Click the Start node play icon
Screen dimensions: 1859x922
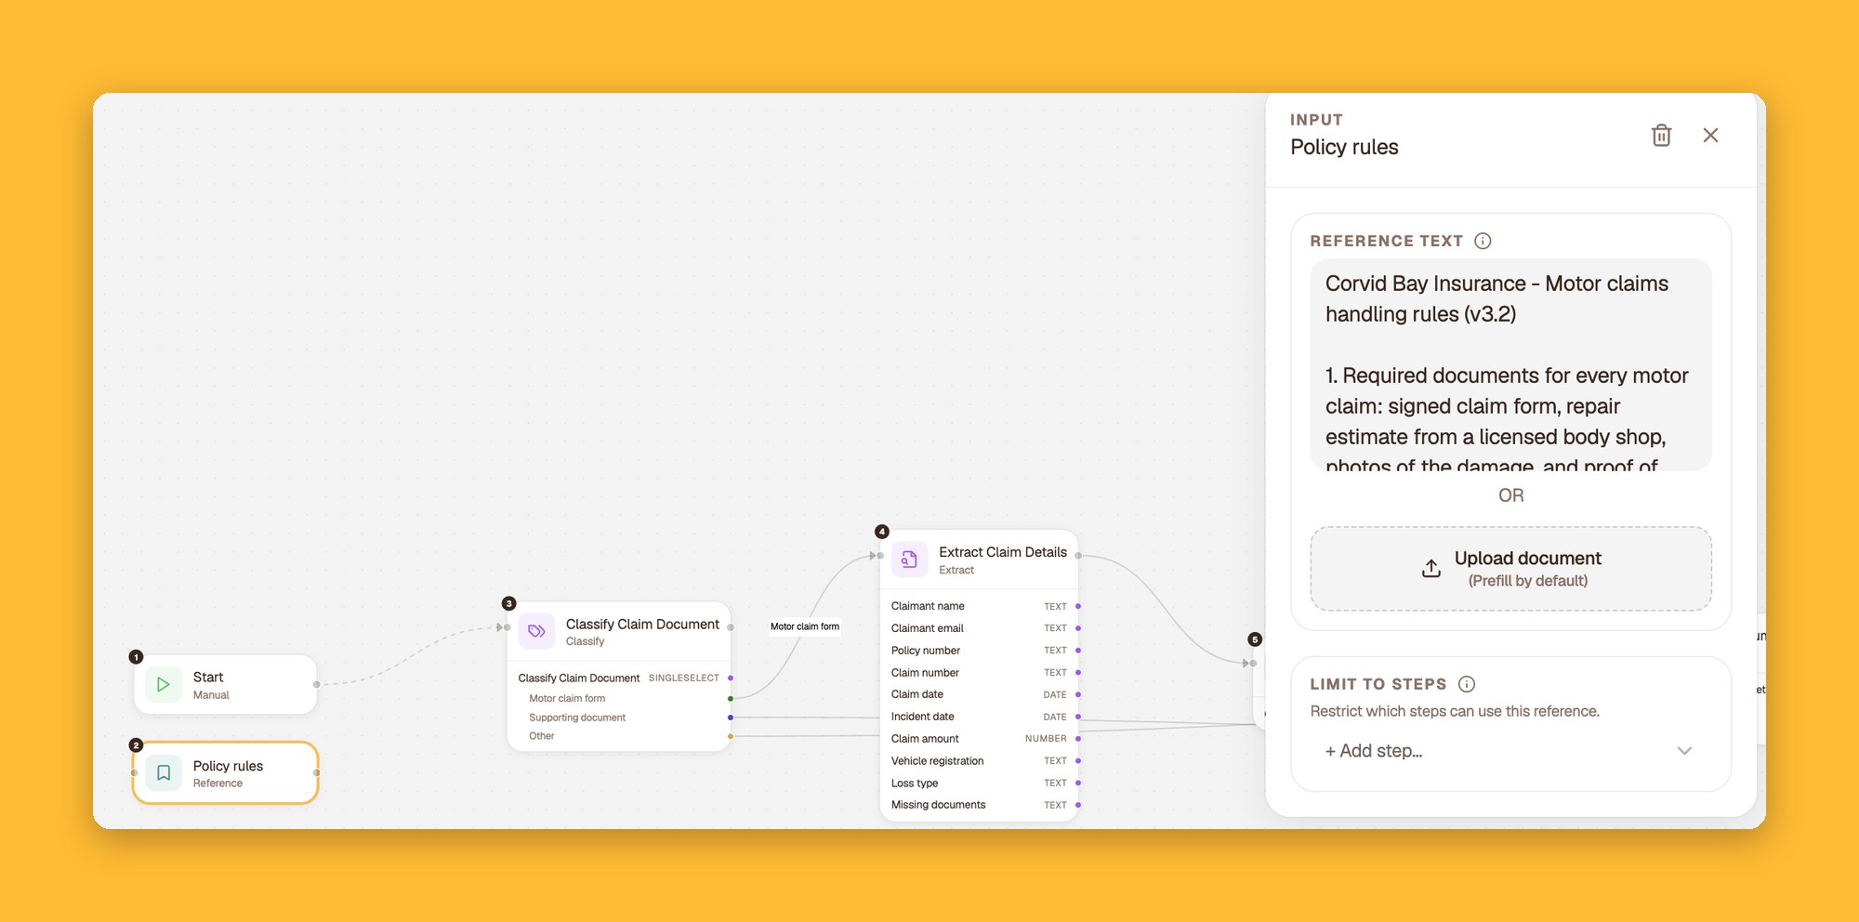(x=164, y=685)
